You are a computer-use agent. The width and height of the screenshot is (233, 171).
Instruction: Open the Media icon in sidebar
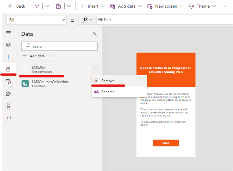click(x=8, y=81)
